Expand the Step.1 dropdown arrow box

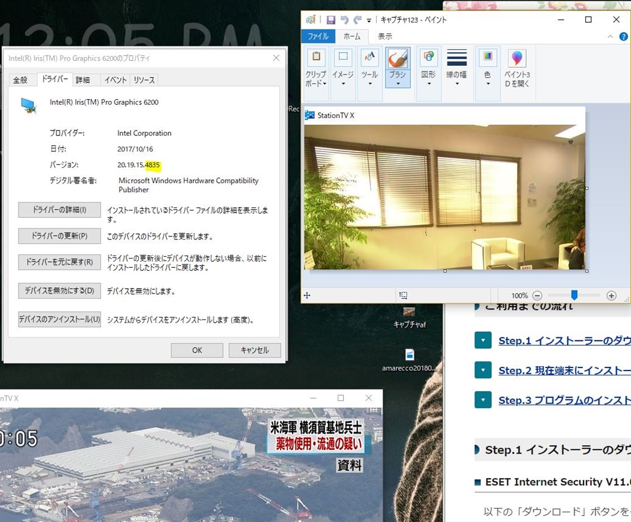pyautogui.click(x=483, y=340)
